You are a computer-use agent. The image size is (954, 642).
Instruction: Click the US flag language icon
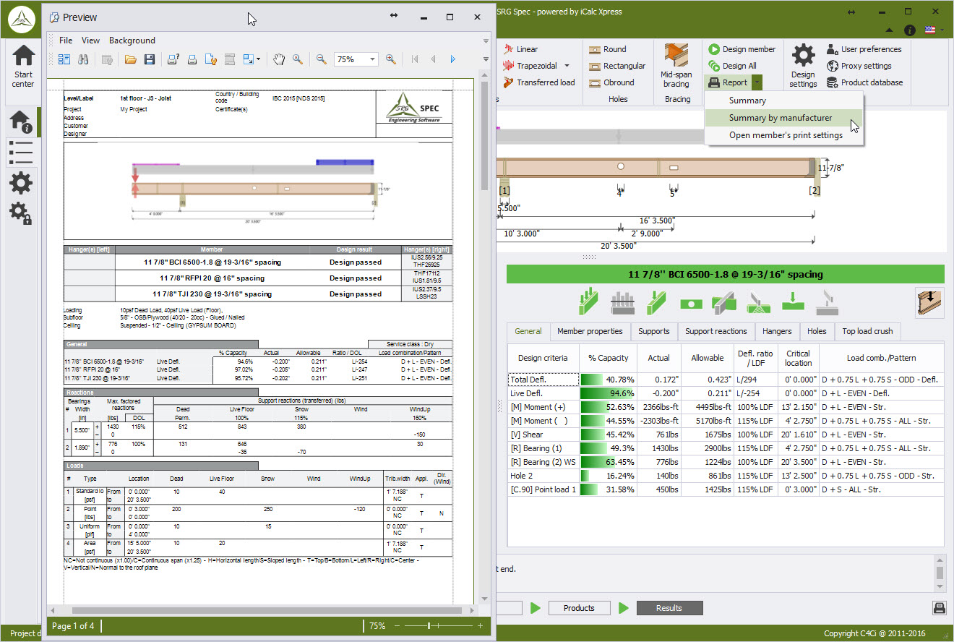[931, 30]
